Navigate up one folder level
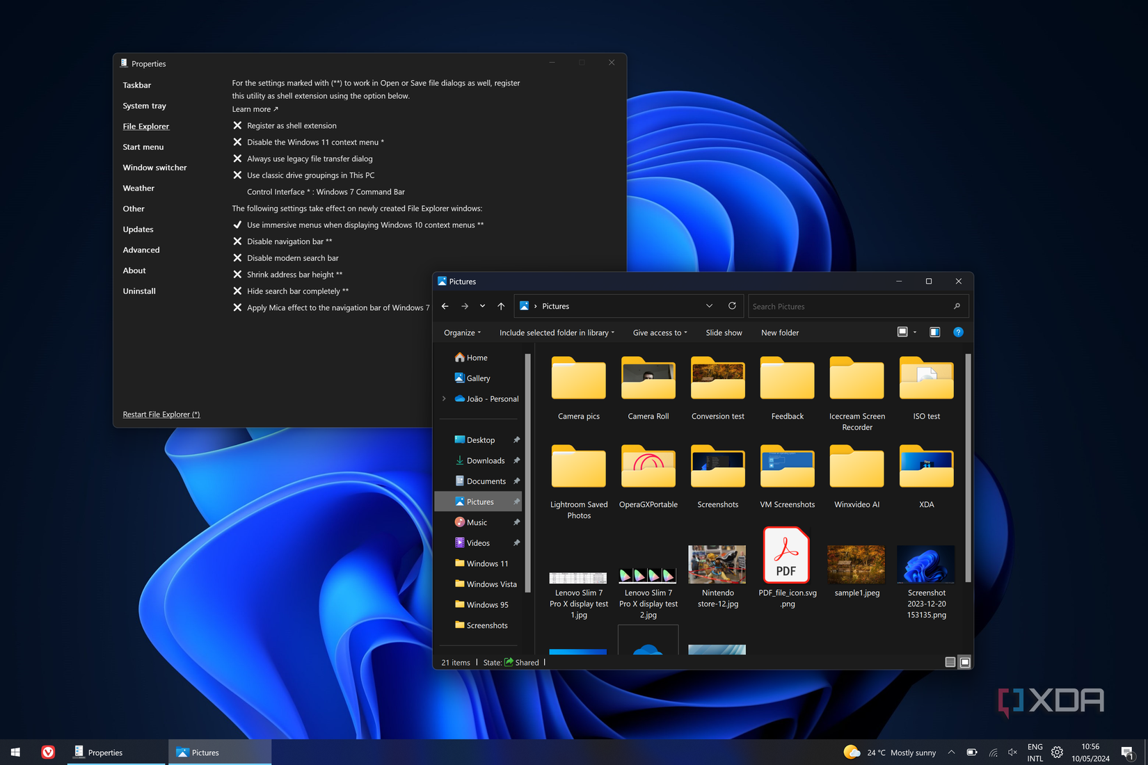Screen dimensions: 1148x765 click(500, 306)
